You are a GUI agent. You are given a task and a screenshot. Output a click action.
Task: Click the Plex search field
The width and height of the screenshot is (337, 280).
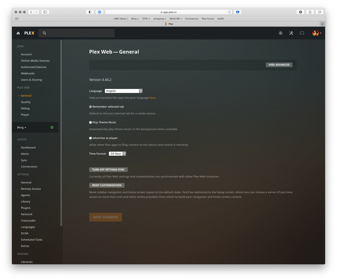click(76, 33)
